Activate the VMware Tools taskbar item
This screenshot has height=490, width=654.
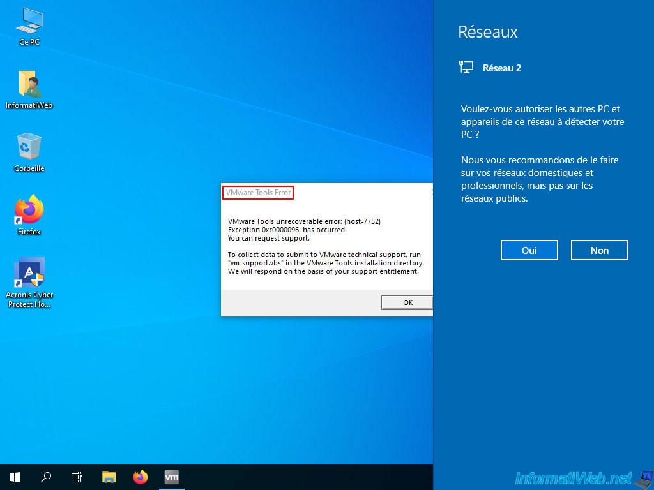coord(171,477)
